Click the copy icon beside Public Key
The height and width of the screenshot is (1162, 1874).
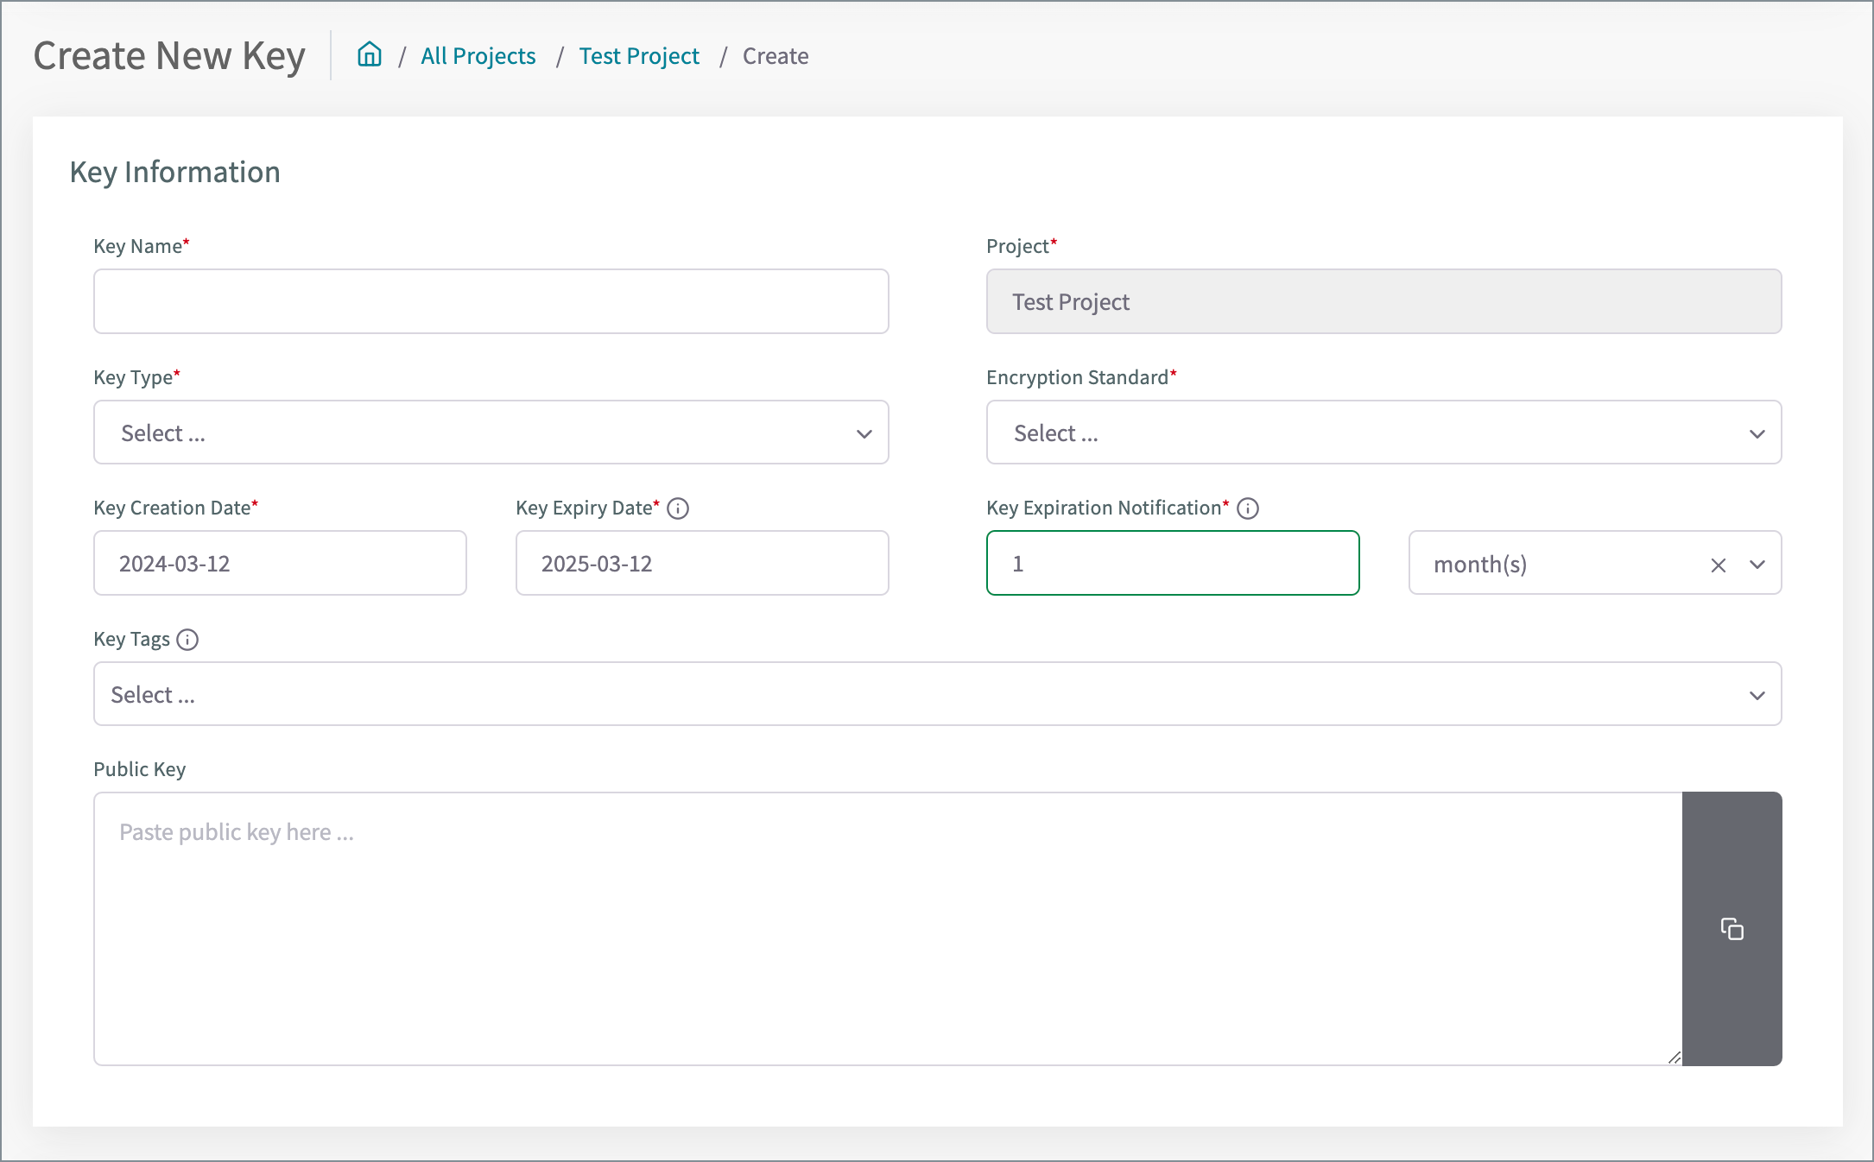pos(1732,929)
